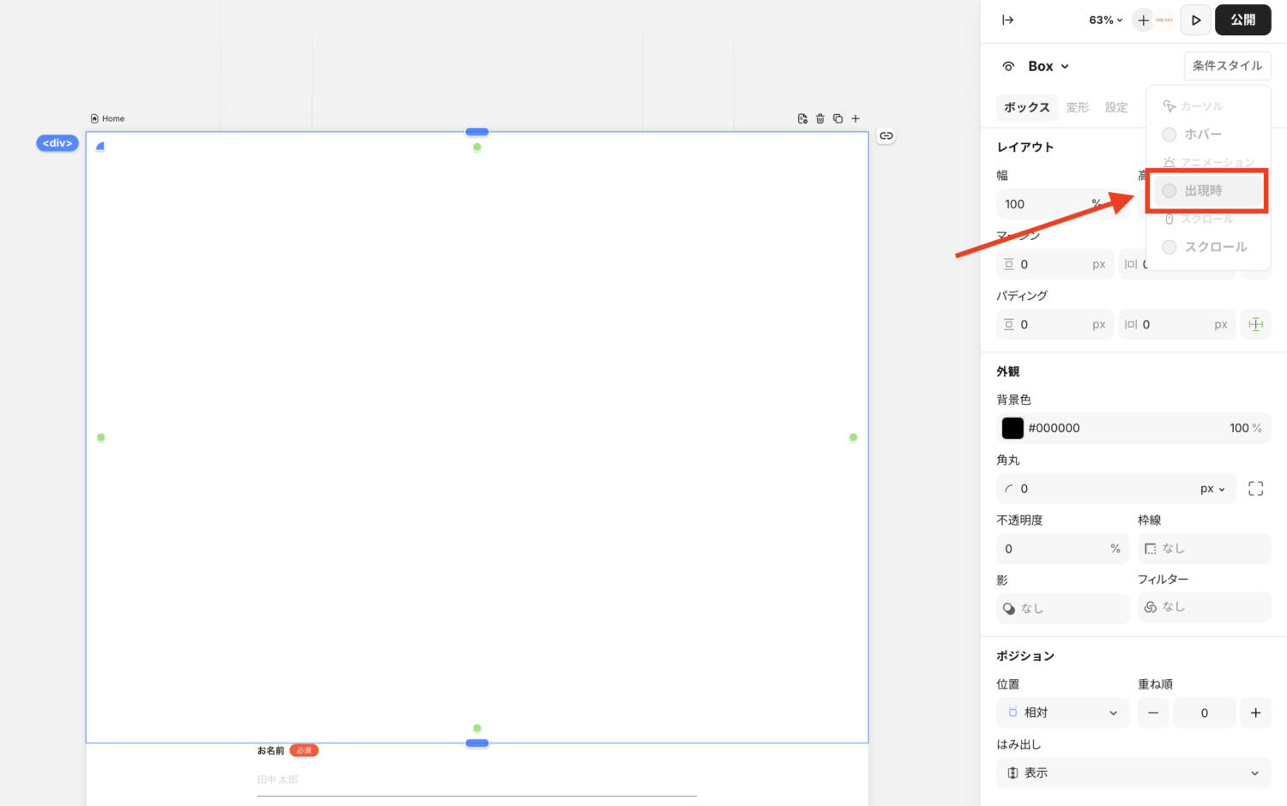
Task: Select the ホバー radio option
Action: click(1169, 135)
